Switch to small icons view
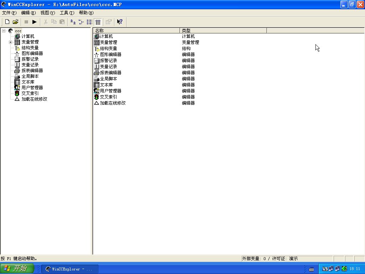Screen dimensions: 365x274 (x=81, y=22)
